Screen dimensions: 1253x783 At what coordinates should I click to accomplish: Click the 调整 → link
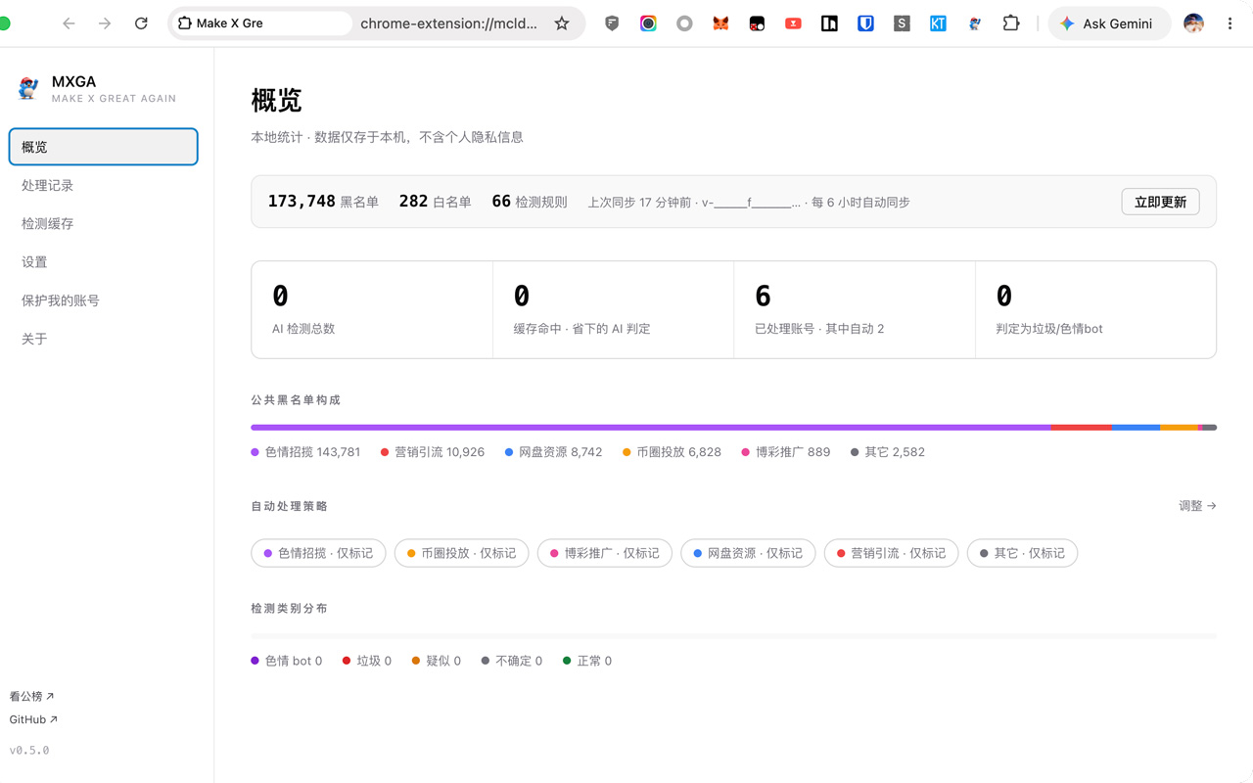pos(1197,506)
